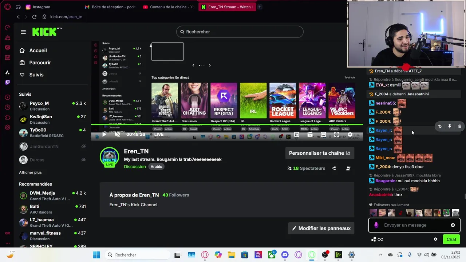The height and width of the screenshot is (262, 466).
Task: Reload the page in the browser
Action: point(34,17)
